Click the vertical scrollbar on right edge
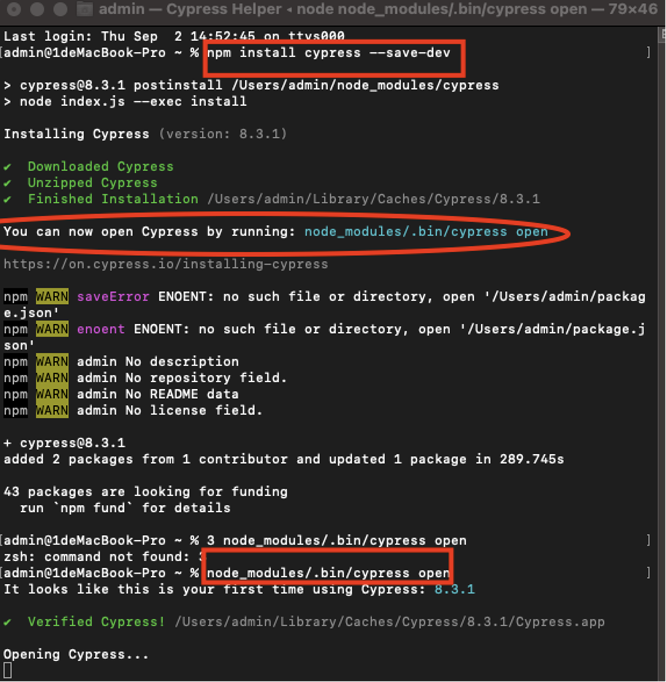The width and height of the screenshot is (666, 682). click(661, 353)
